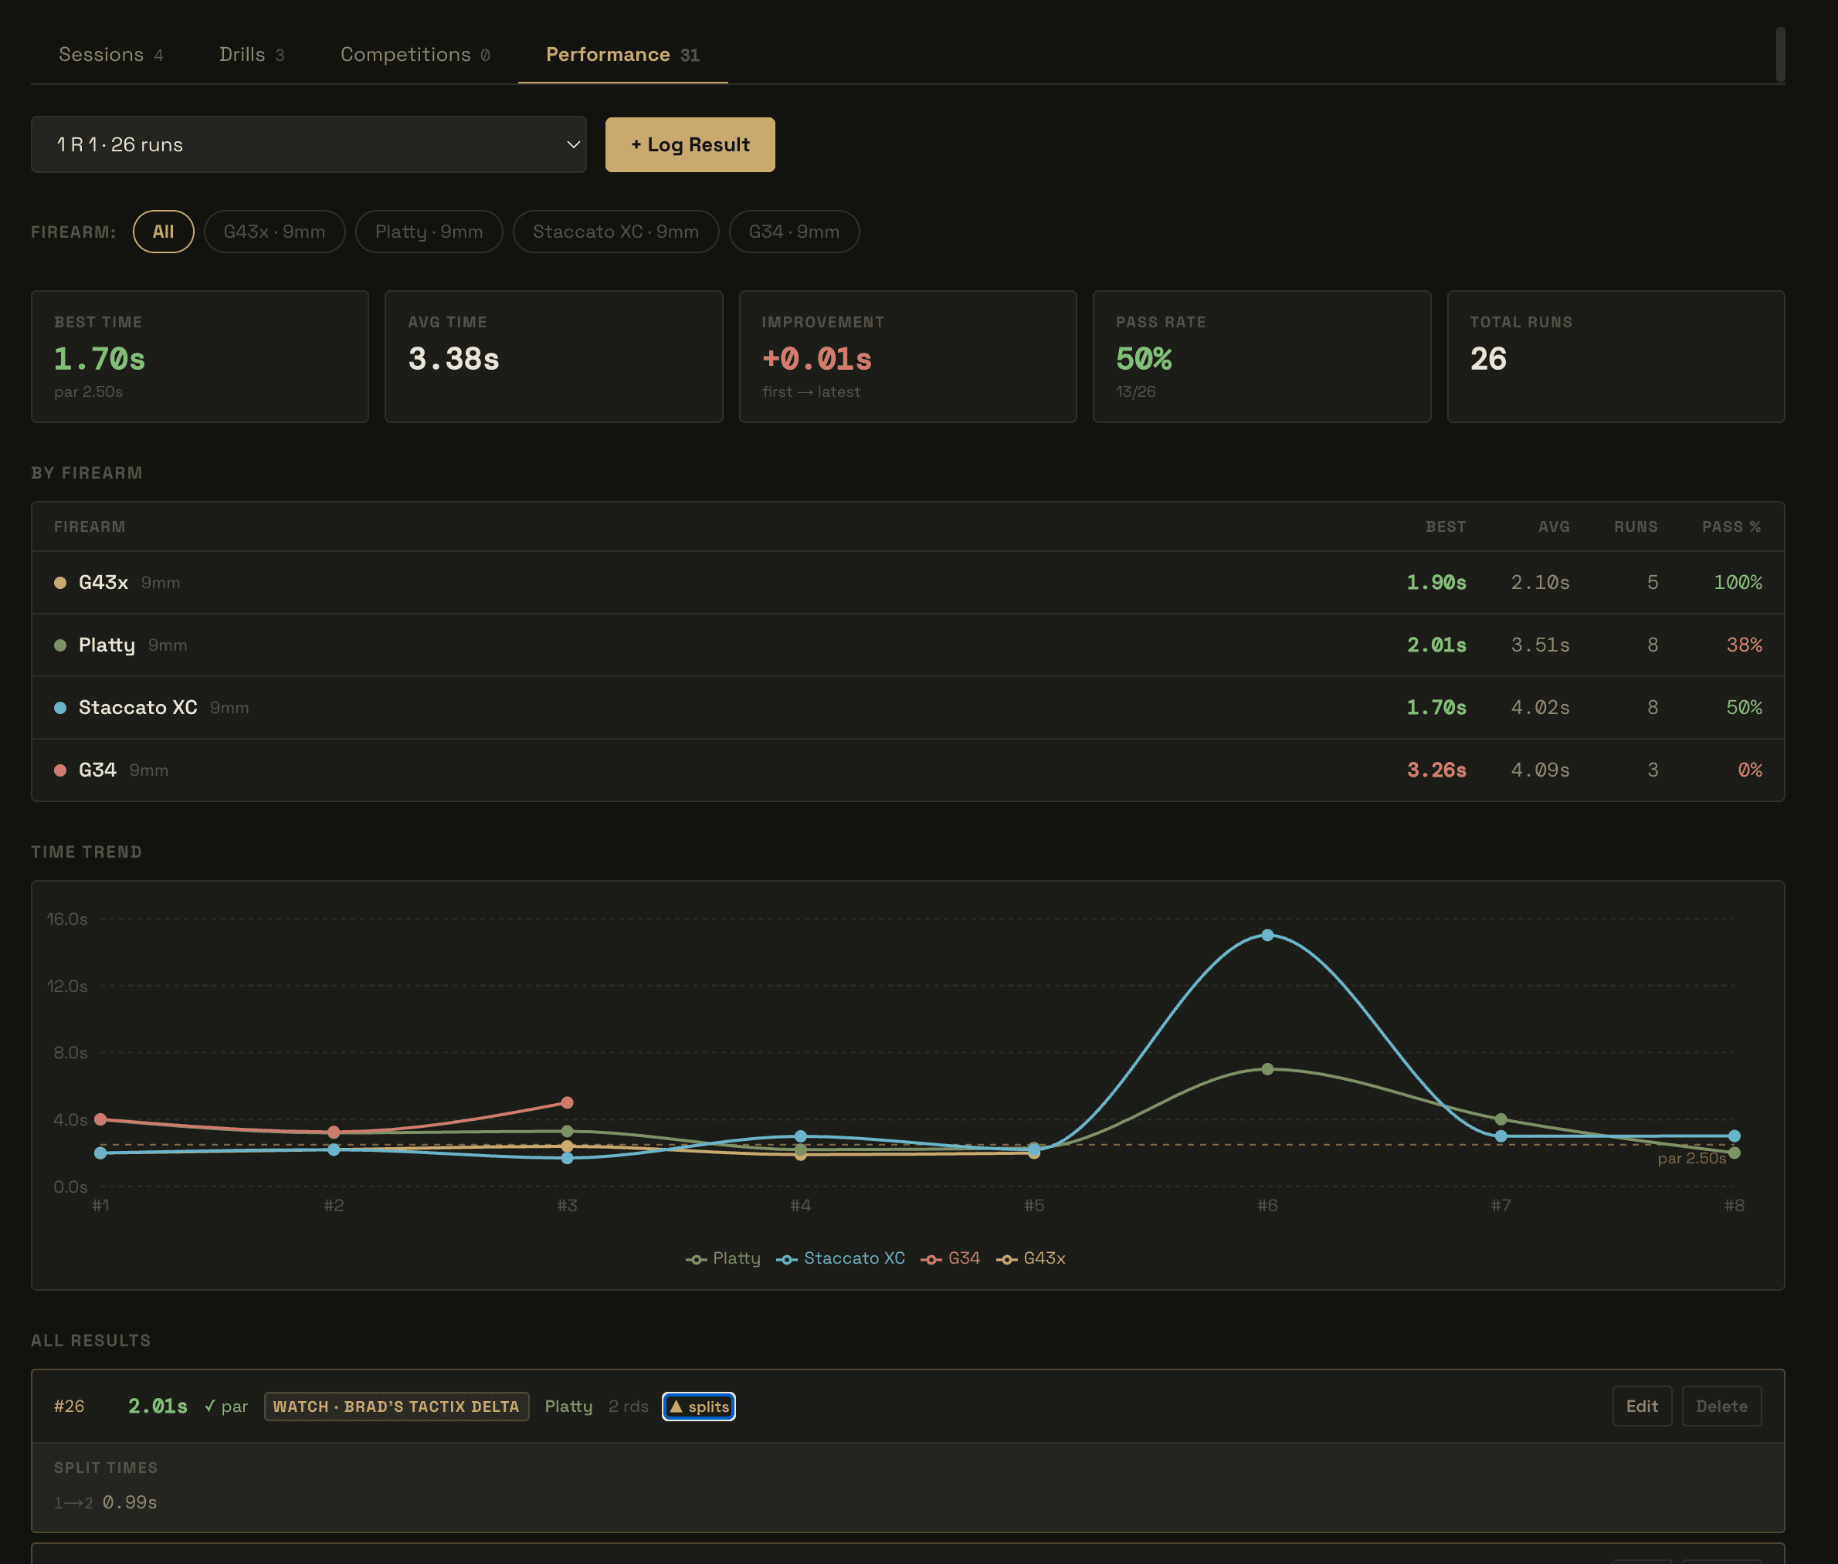Click the 3.26s best time for G34

[x=1437, y=770]
